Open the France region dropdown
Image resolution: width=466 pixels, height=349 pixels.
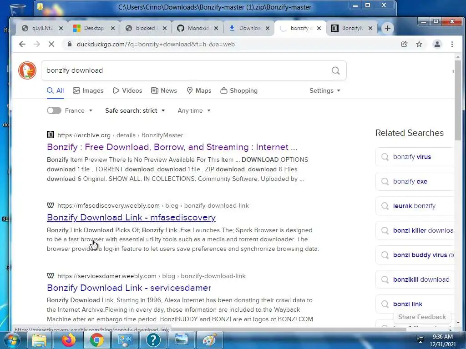pyautogui.click(x=79, y=110)
